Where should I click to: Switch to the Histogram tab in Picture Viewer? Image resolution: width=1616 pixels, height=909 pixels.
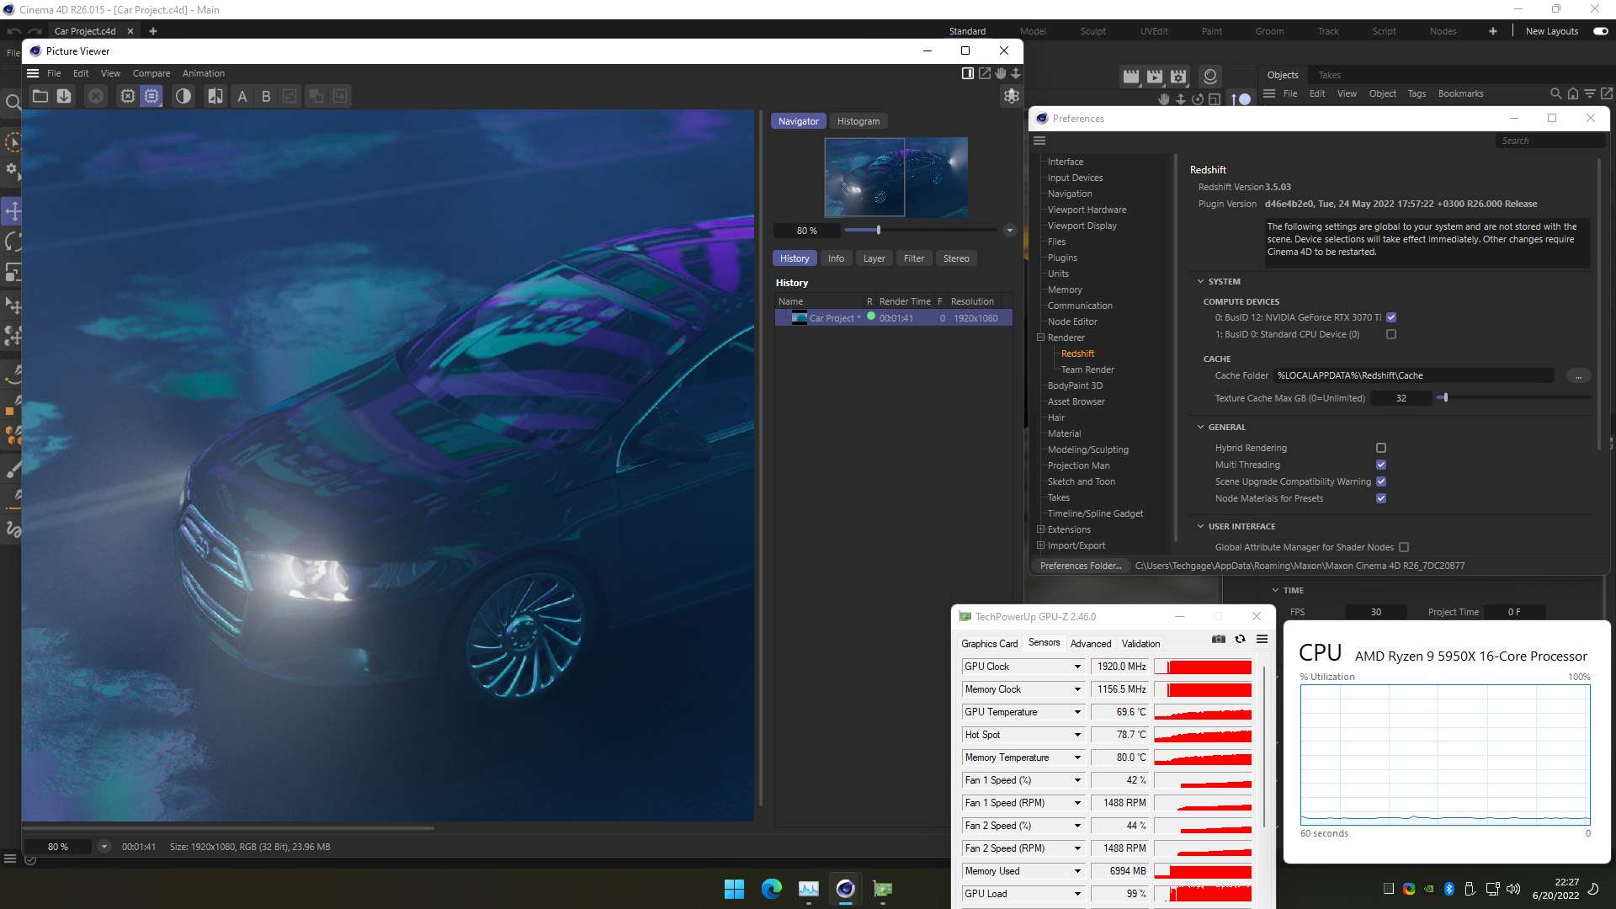click(x=858, y=120)
